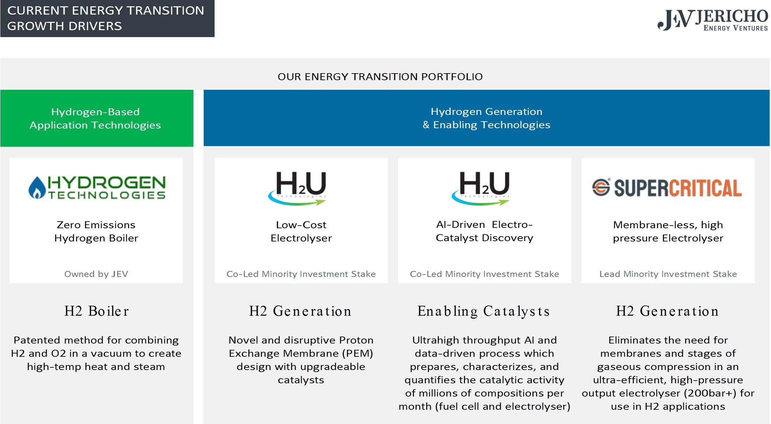Select the Our Energy Transition Portfolio heading
771x424 pixels.
click(x=380, y=77)
